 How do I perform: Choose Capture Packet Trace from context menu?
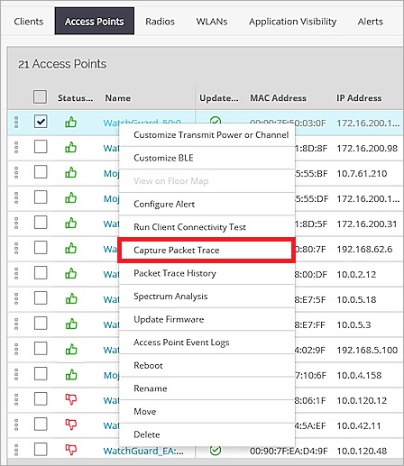tap(207, 250)
